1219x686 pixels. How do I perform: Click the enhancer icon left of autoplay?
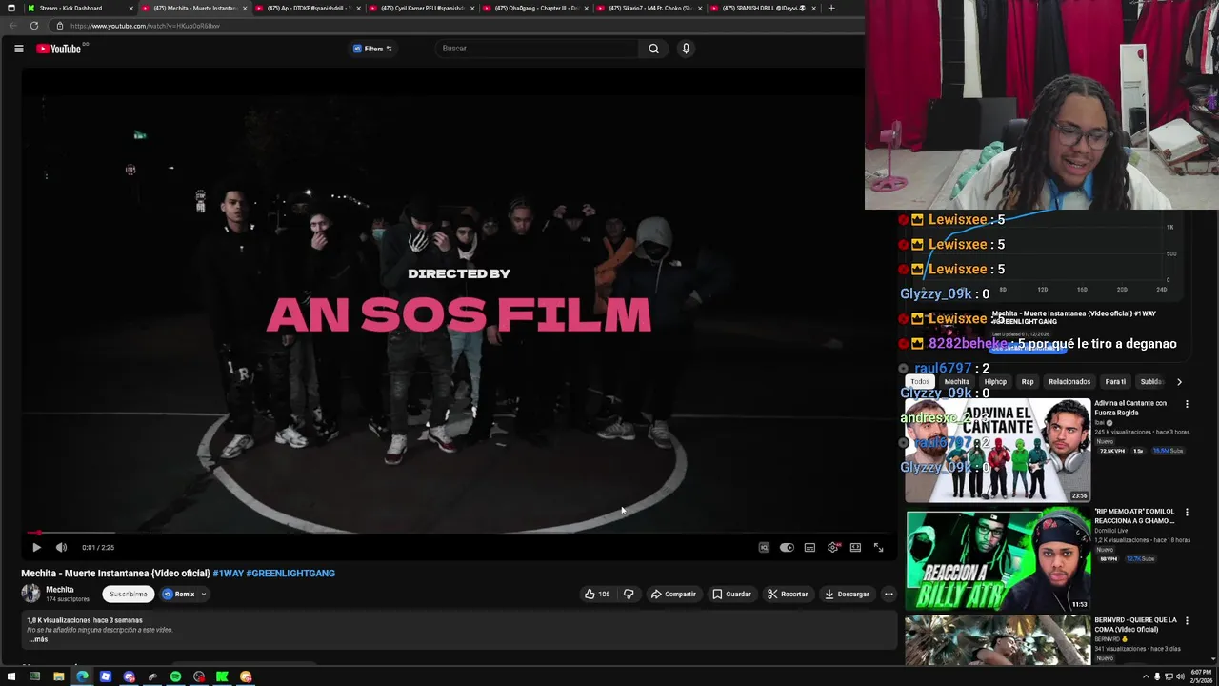coord(764,548)
